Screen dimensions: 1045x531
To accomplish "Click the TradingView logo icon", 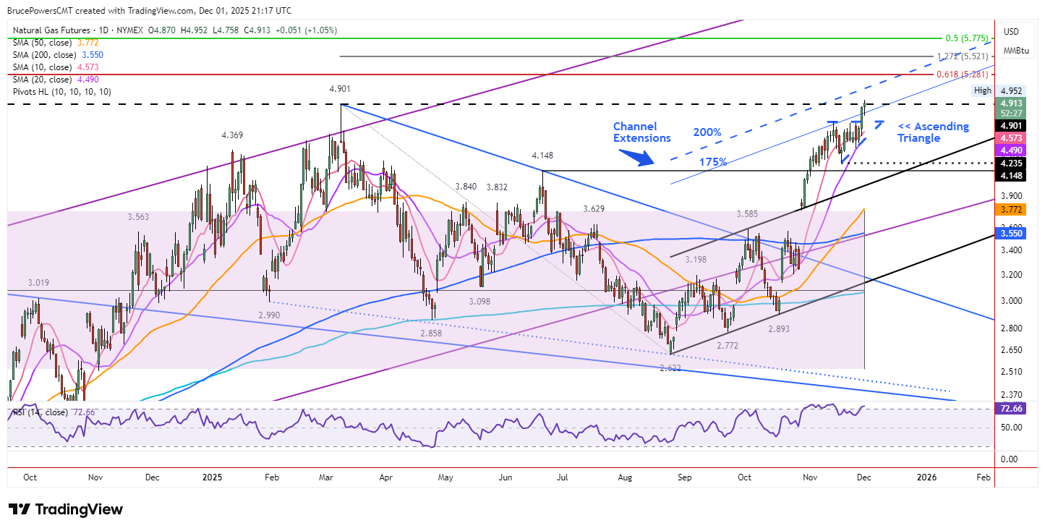I will pyautogui.click(x=20, y=509).
